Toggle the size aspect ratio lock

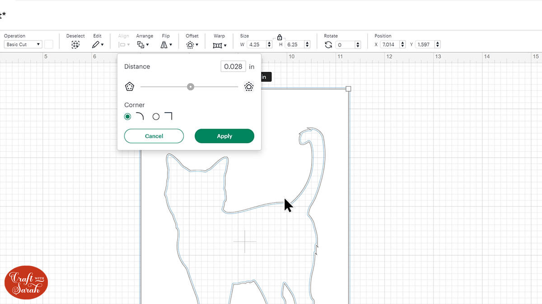coord(280,37)
